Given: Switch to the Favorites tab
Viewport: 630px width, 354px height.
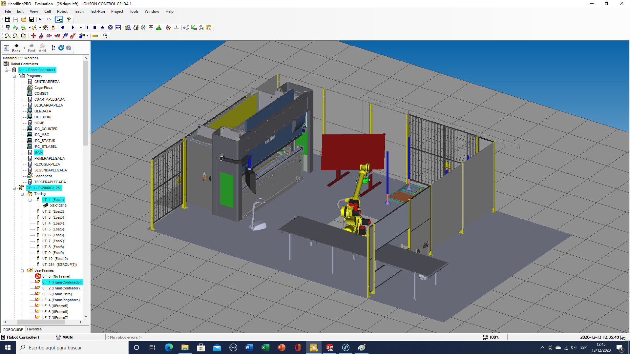Looking at the screenshot, I should point(34,329).
